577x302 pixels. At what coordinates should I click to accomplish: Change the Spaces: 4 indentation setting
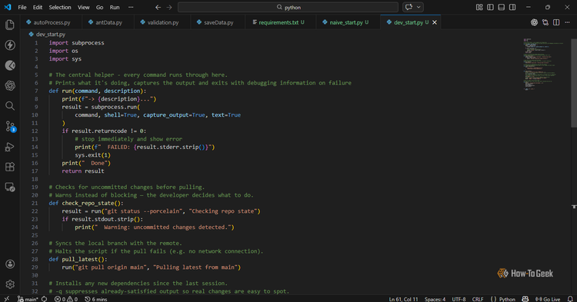click(435, 299)
